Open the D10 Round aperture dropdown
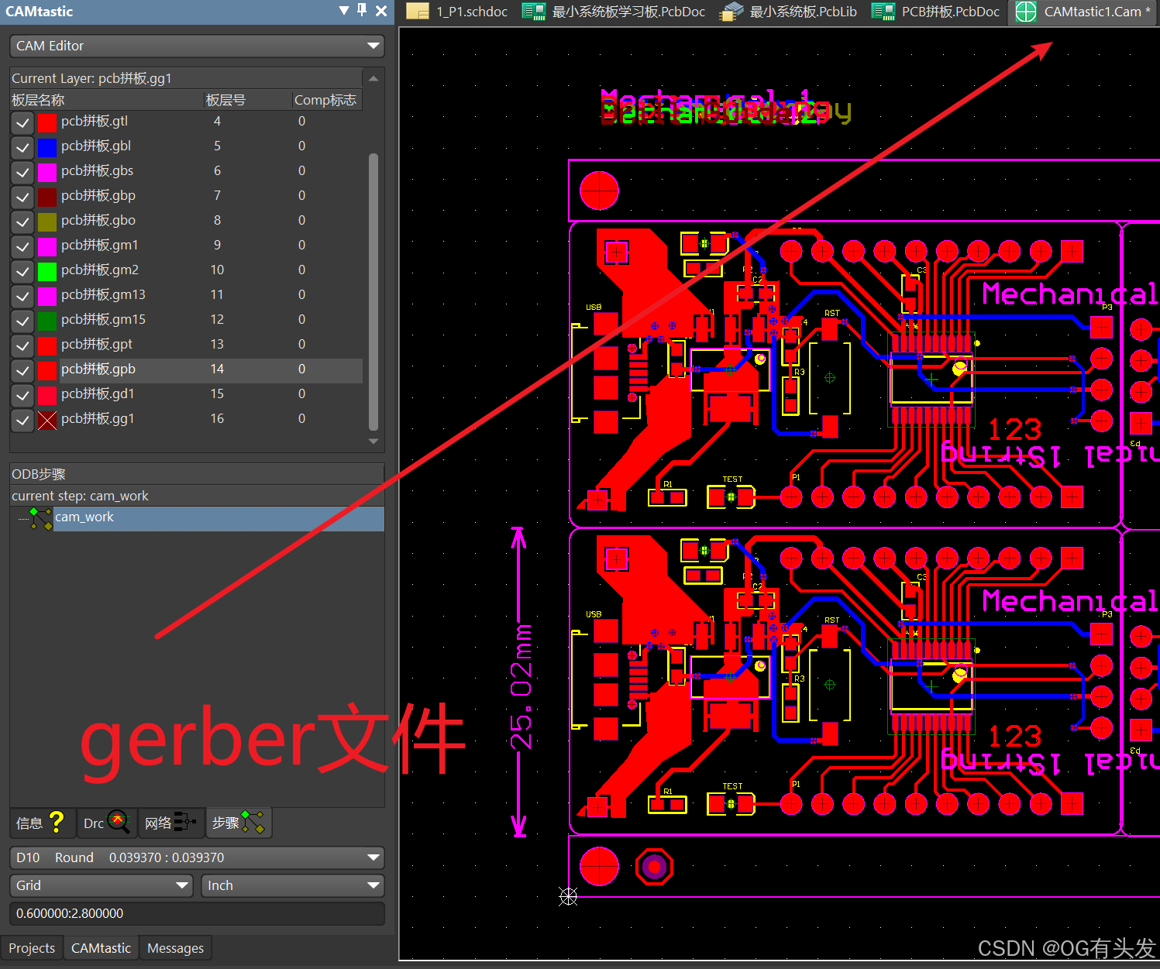This screenshot has height=969, width=1160. pos(197,857)
